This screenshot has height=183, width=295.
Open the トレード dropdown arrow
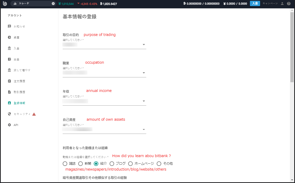click(53, 4)
